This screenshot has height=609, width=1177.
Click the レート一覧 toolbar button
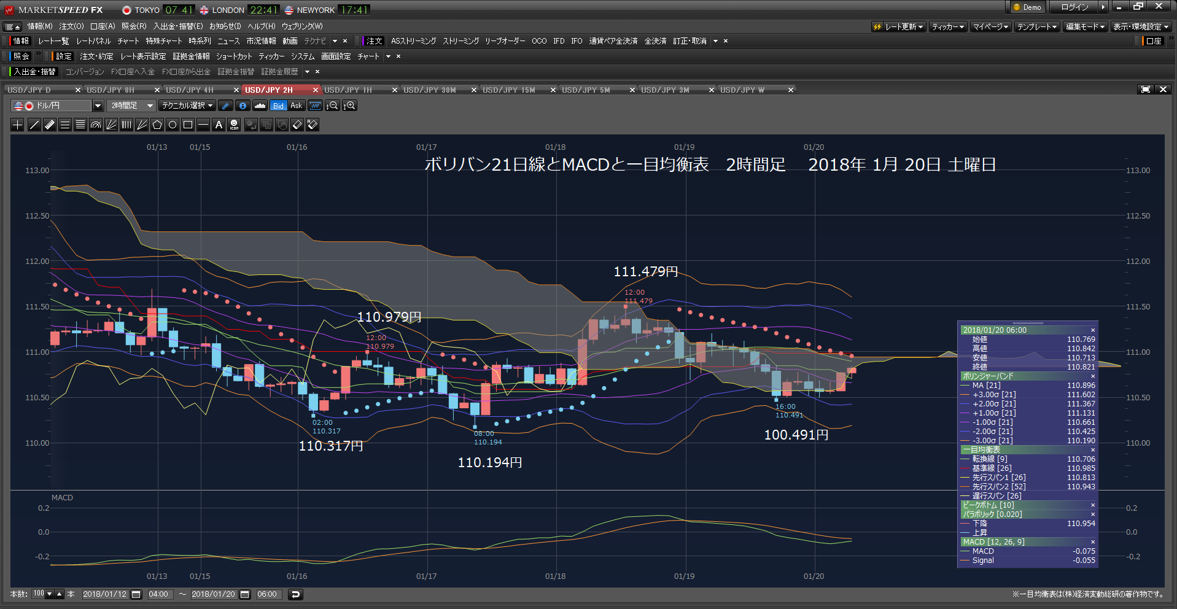pyautogui.click(x=53, y=41)
